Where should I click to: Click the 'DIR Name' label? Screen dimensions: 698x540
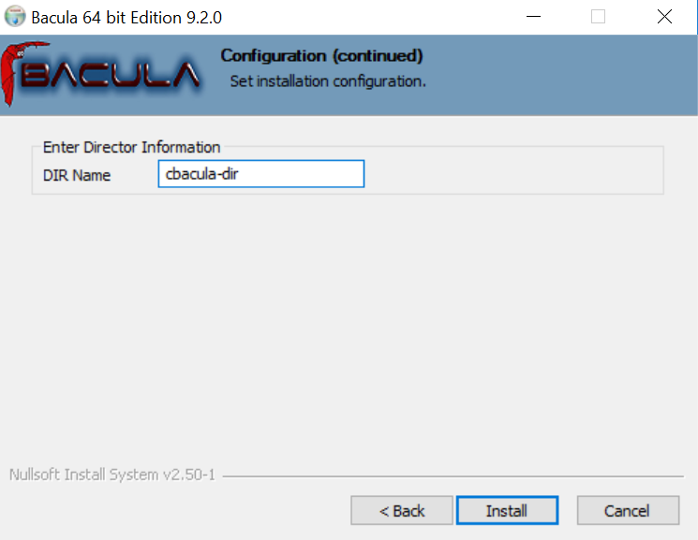[x=77, y=175]
